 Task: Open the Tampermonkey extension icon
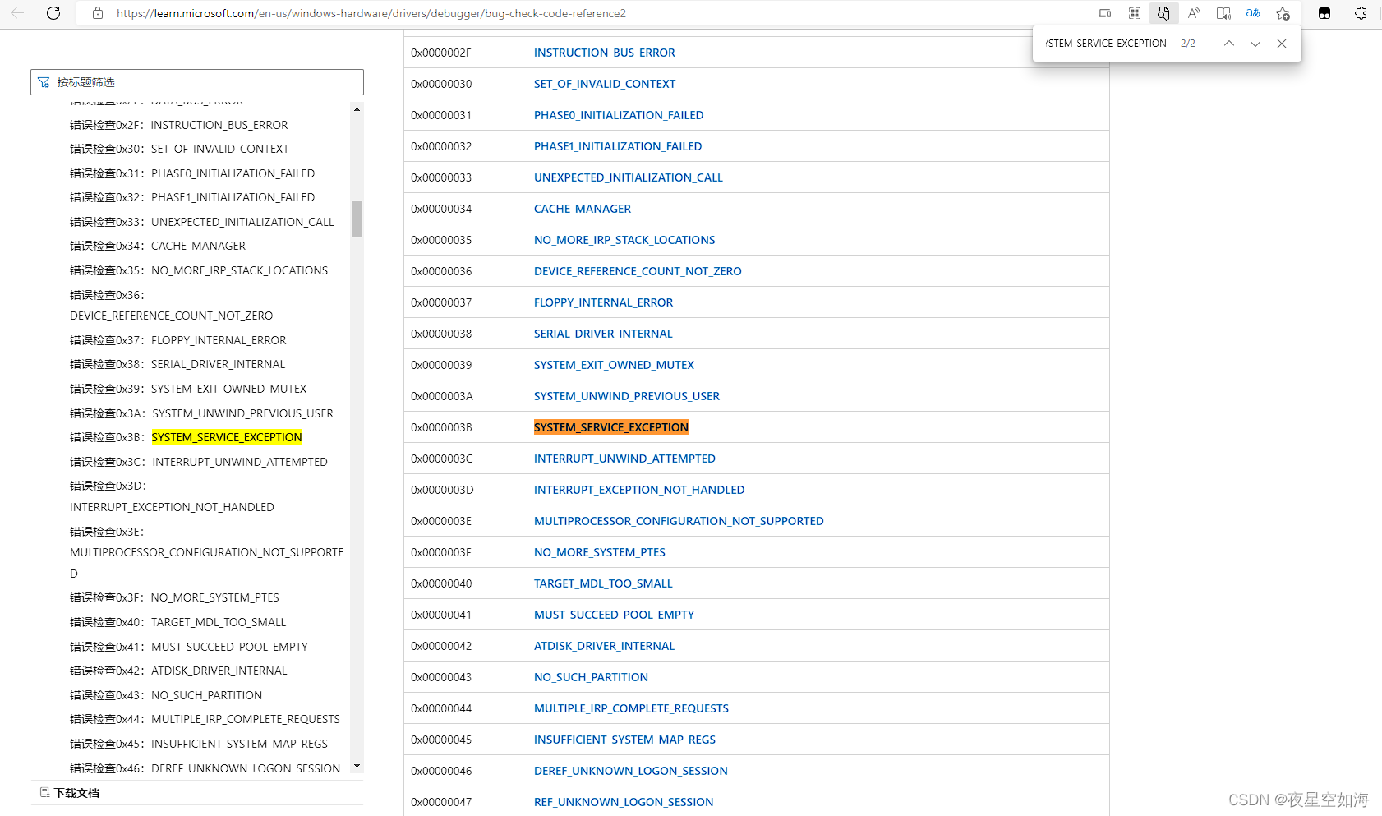1324,13
